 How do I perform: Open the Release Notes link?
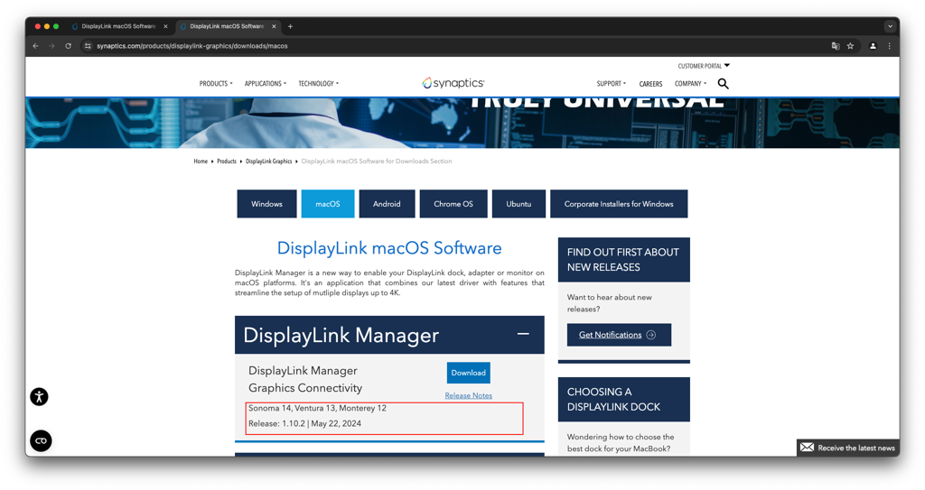(x=469, y=395)
